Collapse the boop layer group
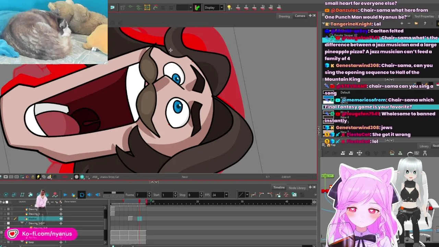The image size is (439, 247). pyautogui.click(x=22, y=242)
